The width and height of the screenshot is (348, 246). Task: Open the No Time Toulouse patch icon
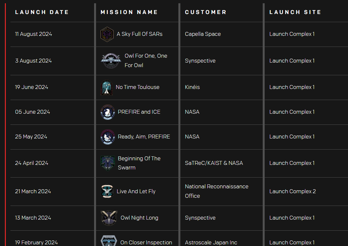(106, 87)
